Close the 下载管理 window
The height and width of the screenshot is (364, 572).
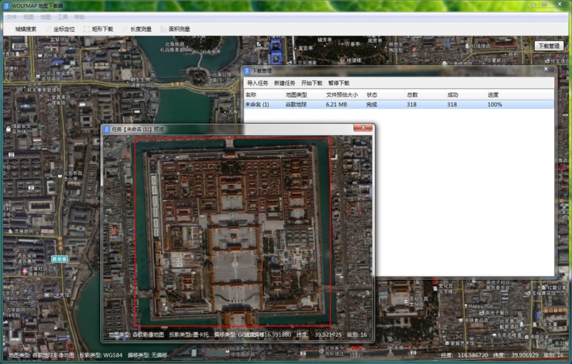pos(546,69)
